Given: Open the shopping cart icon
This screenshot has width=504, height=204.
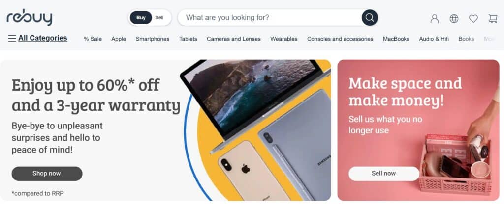Looking at the screenshot, I should [493, 19].
